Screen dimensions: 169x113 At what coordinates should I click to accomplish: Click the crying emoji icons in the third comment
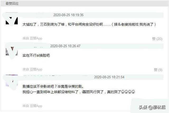(128, 92)
